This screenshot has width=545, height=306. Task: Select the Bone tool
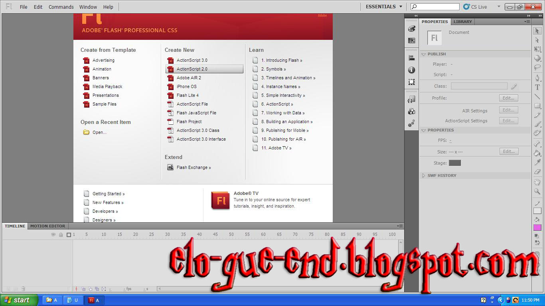point(537,144)
